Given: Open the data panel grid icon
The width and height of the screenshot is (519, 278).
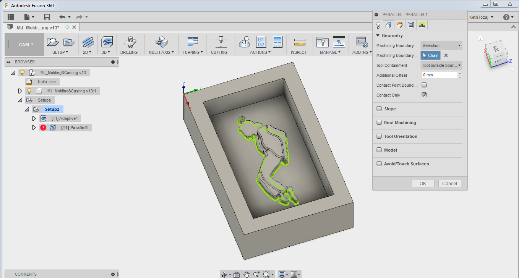Looking at the screenshot, I should tap(11, 17).
